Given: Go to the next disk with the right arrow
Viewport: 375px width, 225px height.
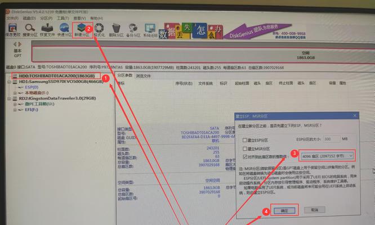Looking at the screenshot, I should 20,44.
